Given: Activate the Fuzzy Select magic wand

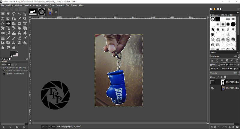Looking at the screenshot, I should [19, 13].
